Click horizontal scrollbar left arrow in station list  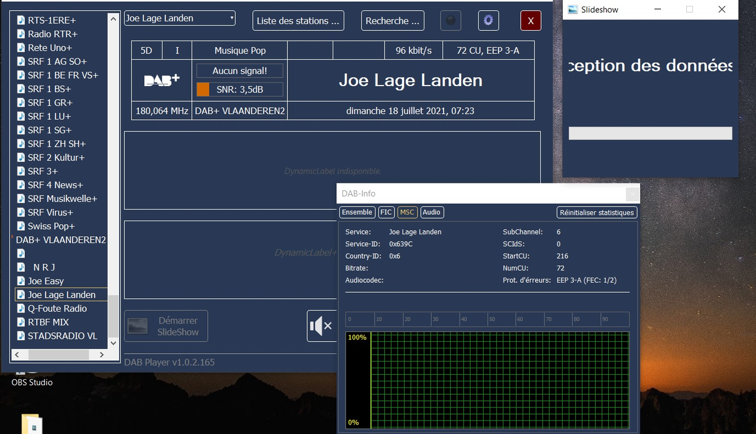click(x=17, y=354)
